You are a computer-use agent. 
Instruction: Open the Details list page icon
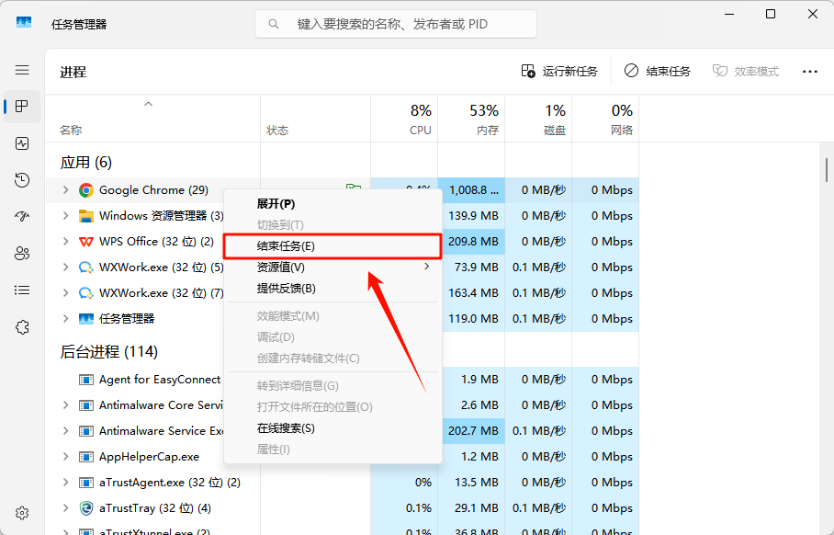(x=22, y=290)
